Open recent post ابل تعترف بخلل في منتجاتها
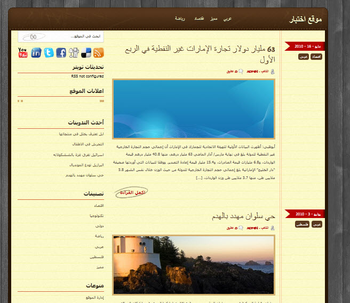This screenshot has width=350, height=303. pyautogui.click(x=81, y=134)
